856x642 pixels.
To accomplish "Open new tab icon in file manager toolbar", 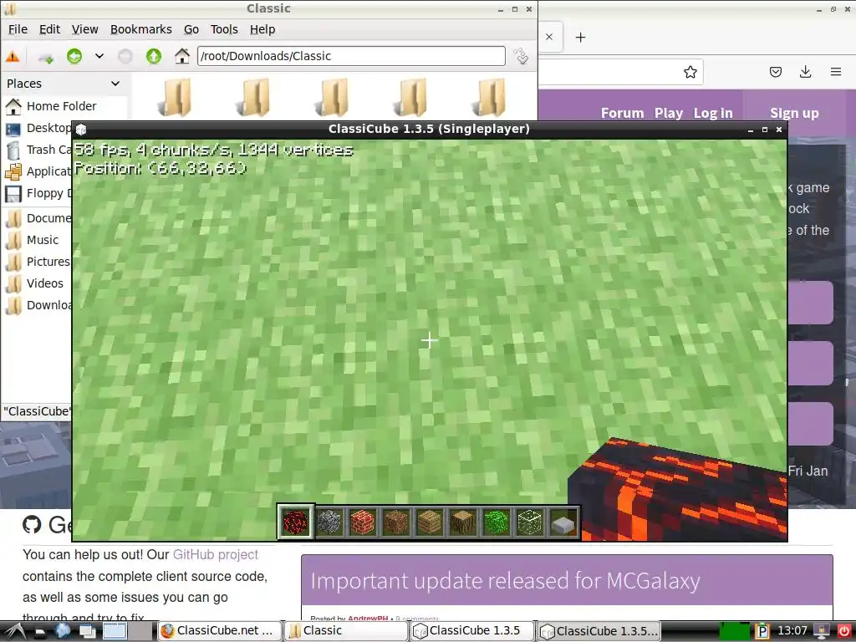I will pos(46,56).
